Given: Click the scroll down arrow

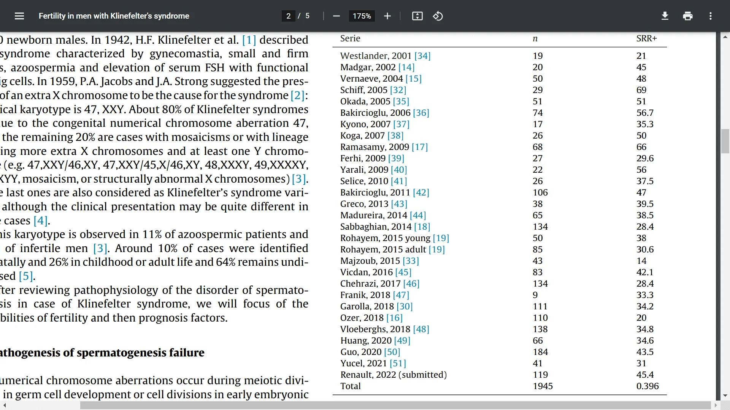Looking at the screenshot, I should click(x=725, y=395).
